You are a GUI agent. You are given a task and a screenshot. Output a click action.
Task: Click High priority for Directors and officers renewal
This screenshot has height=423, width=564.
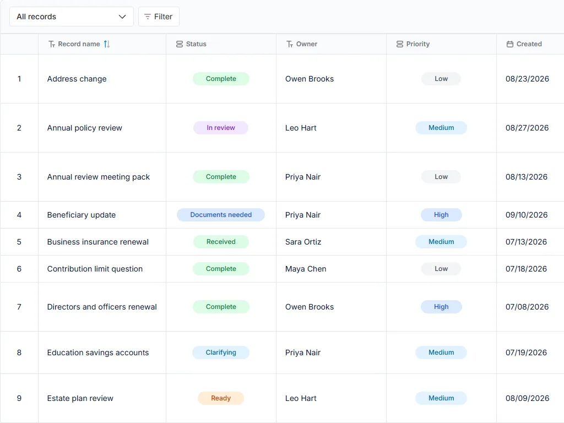pyautogui.click(x=441, y=307)
